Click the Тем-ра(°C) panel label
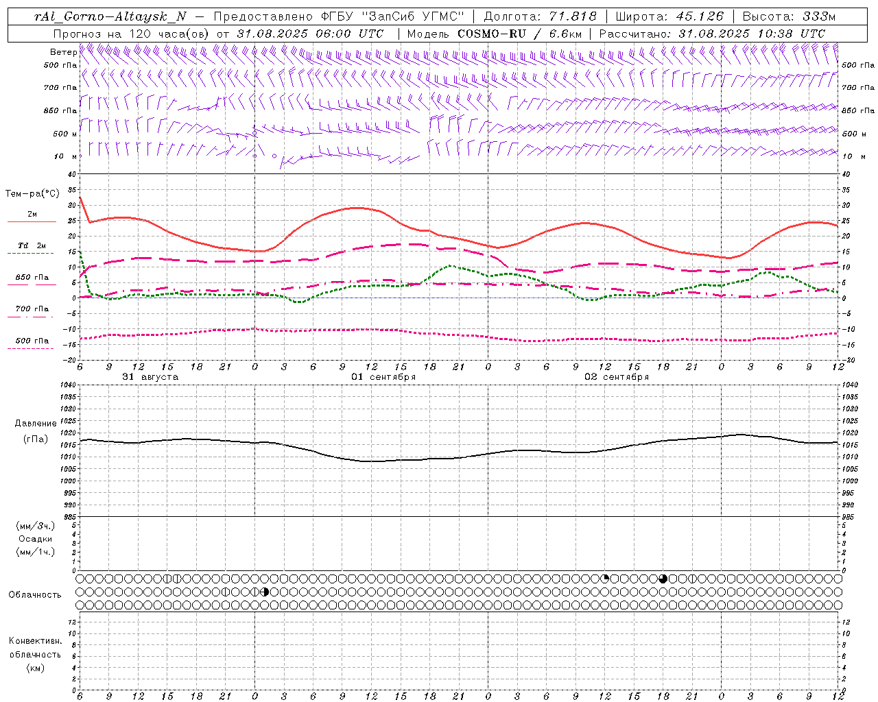Viewport: 878px width, 702px height. 32,194
